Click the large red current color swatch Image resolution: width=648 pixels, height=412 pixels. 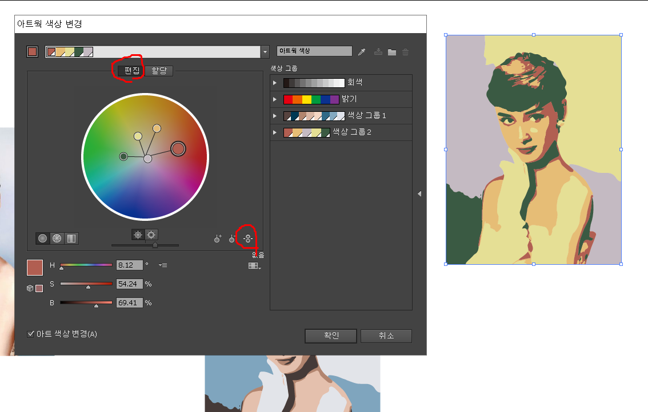click(x=35, y=268)
